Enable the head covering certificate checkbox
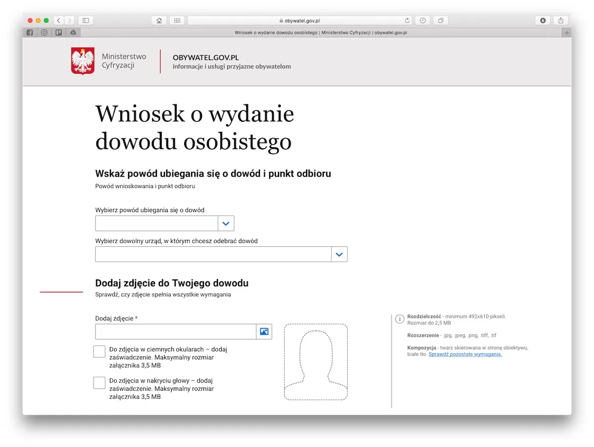 99,382
